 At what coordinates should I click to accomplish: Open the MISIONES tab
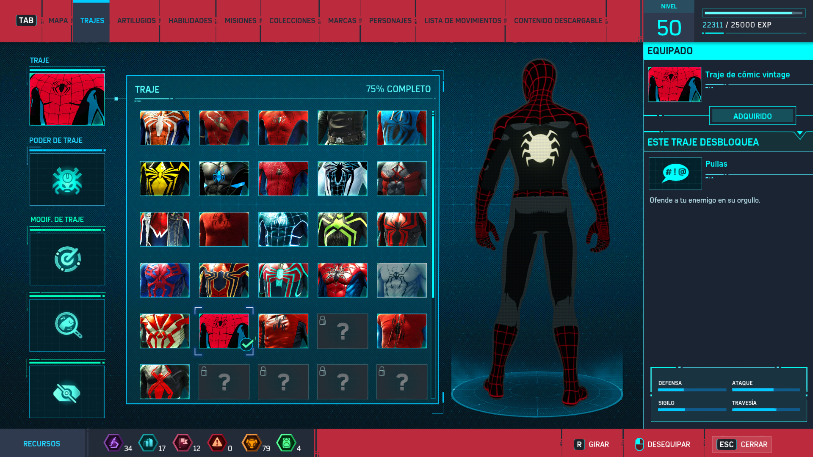241,21
